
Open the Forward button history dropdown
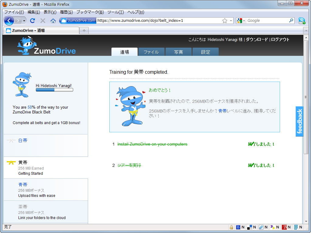tap(24, 20)
